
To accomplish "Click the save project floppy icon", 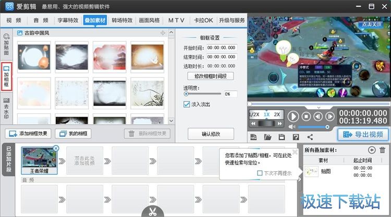I will 282,137.
